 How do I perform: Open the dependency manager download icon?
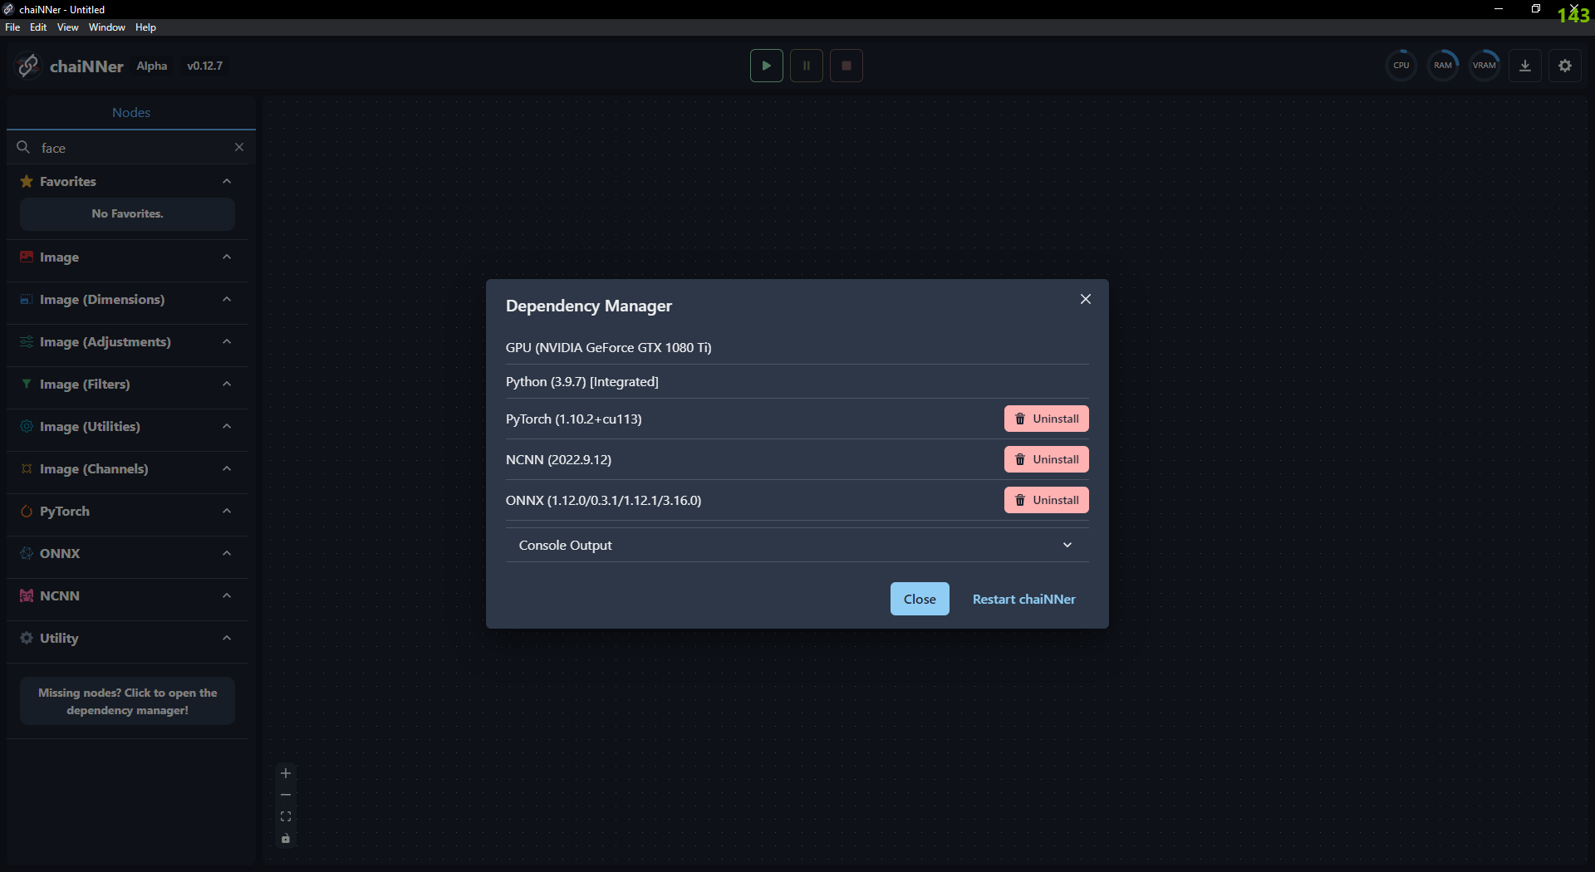click(x=1525, y=65)
